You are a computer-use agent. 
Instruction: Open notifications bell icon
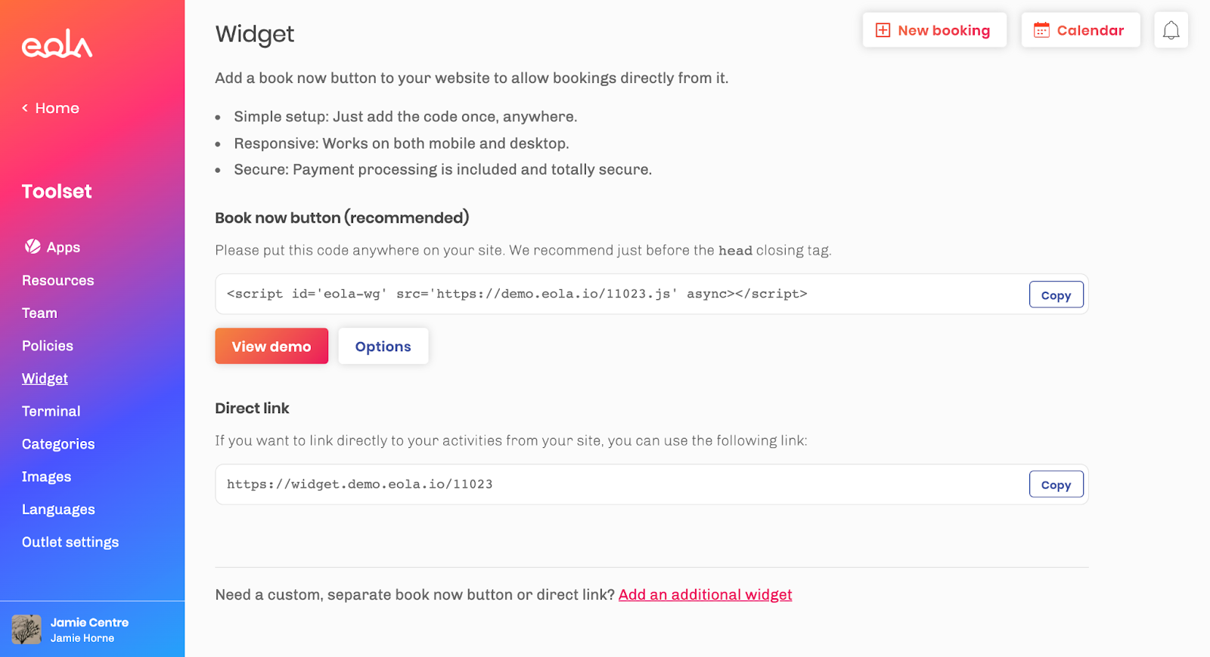[1171, 30]
